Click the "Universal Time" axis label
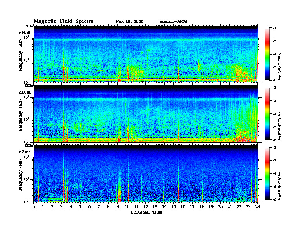 coord(147,212)
